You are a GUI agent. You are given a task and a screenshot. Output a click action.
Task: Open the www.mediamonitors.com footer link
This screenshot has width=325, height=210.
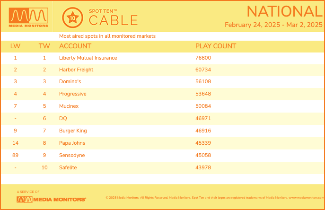(x=306, y=198)
